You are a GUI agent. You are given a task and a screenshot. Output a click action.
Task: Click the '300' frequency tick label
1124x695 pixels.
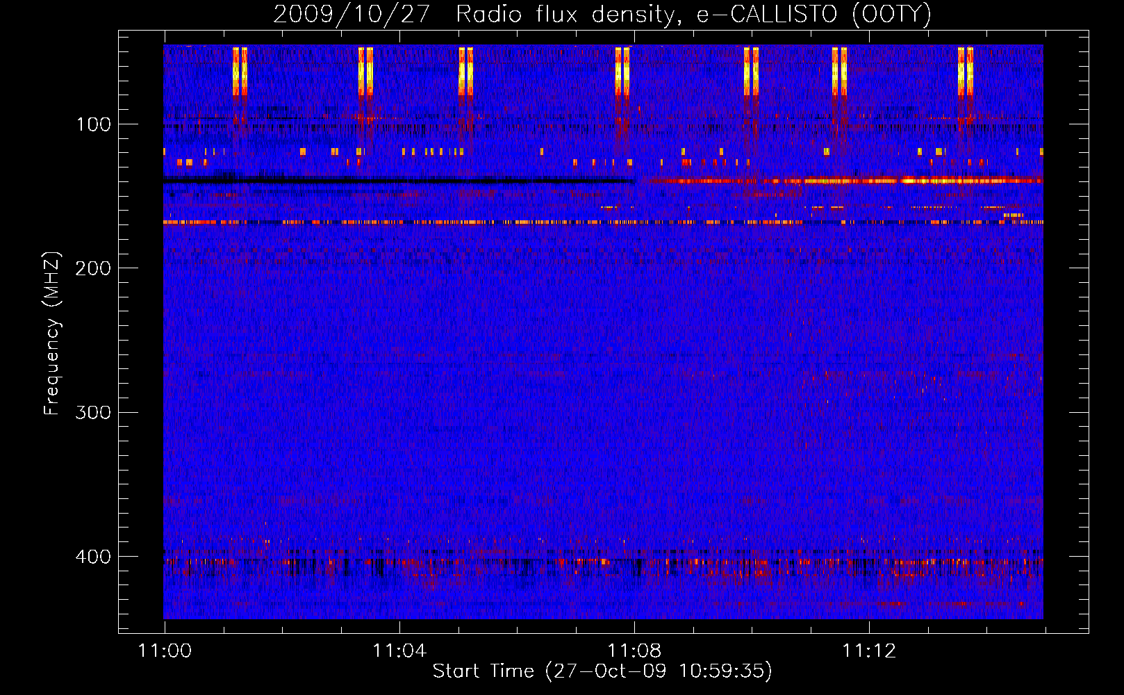tap(93, 413)
